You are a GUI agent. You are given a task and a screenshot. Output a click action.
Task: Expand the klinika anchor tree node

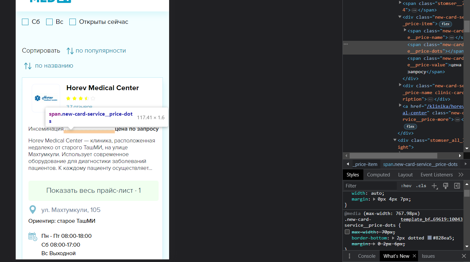point(400,106)
